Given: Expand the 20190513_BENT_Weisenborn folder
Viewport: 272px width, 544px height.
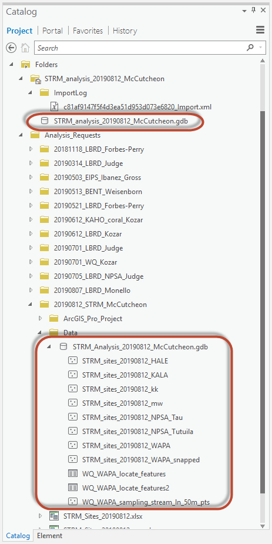Looking at the screenshot, I should coord(31,192).
